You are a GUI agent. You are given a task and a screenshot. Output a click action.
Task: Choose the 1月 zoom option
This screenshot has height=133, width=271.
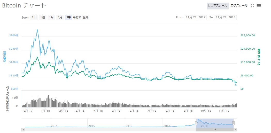tap(51, 17)
